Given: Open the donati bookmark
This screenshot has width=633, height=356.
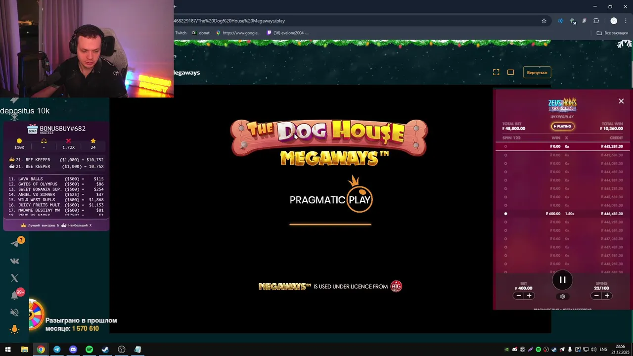Looking at the screenshot, I should tap(201, 33).
